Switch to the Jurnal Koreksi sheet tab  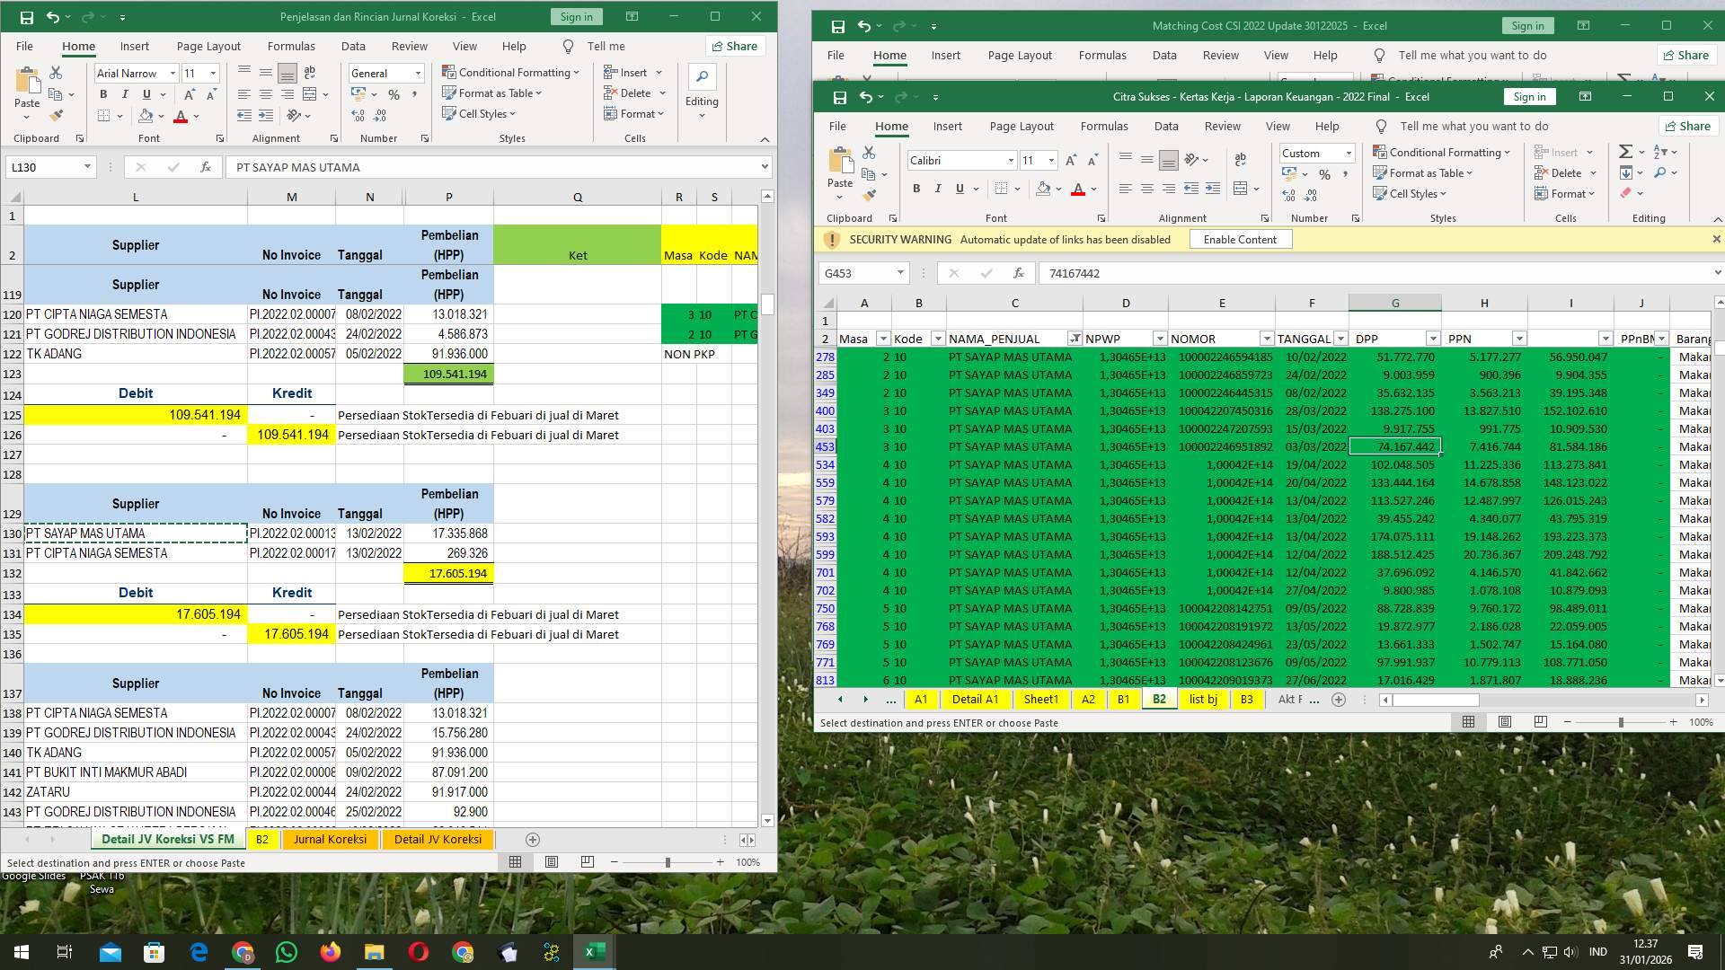(x=331, y=839)
